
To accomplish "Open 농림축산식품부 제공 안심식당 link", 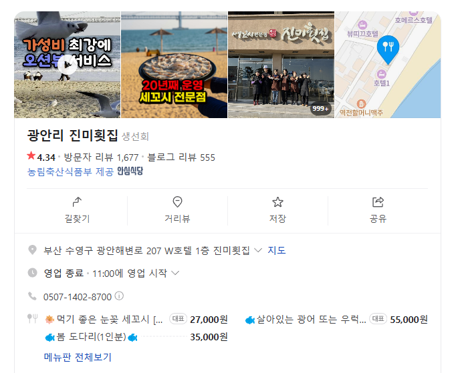I will [85, 171].
